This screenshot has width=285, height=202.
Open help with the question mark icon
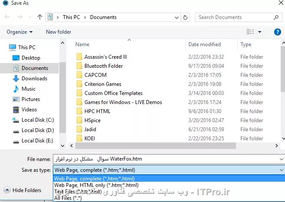tap(277, 32)
